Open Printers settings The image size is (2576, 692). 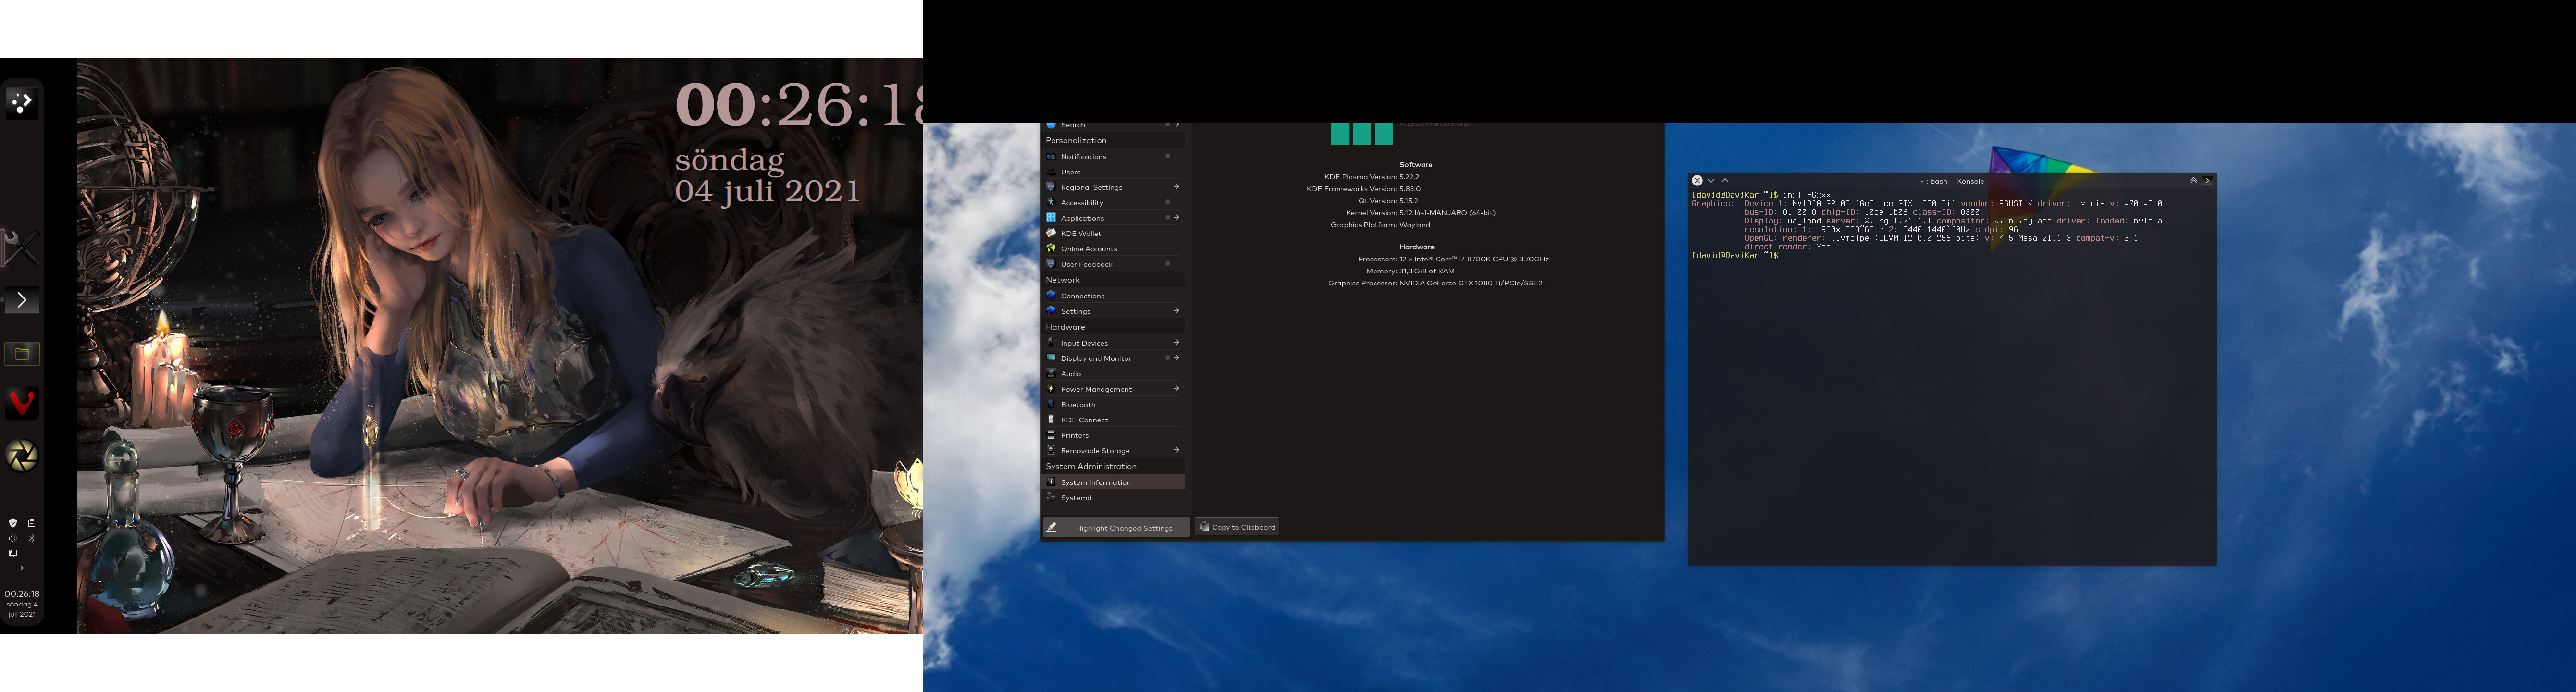point(1113,435)
